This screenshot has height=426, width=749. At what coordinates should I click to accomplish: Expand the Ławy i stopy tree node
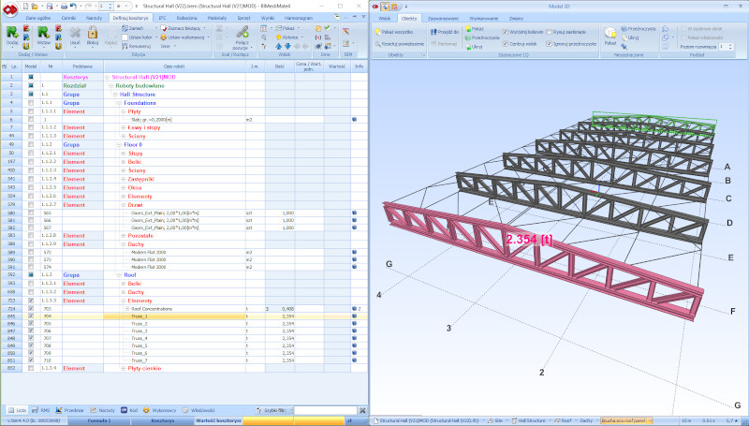point(122,127)
